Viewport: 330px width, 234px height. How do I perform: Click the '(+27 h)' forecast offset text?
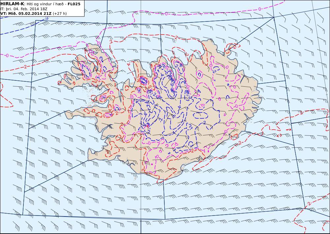[59, 14]
